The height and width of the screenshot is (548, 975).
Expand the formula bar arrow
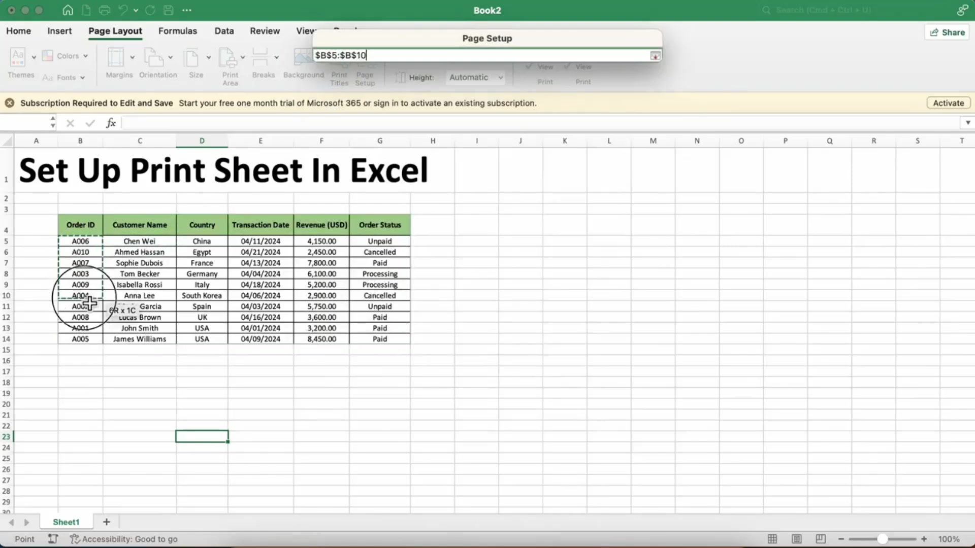click(967, 123)
